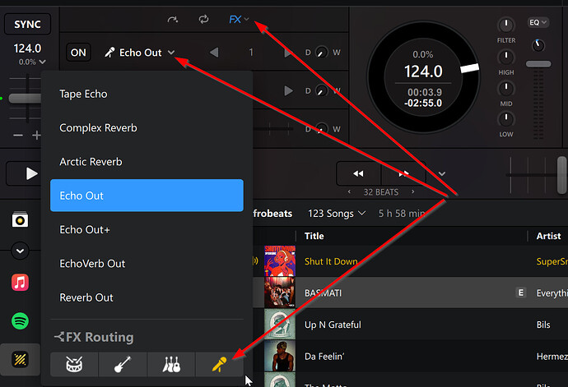Open Spotify source in sidebar
The image size is (568, 387).
pyautogui.click(x=21, y=320)
